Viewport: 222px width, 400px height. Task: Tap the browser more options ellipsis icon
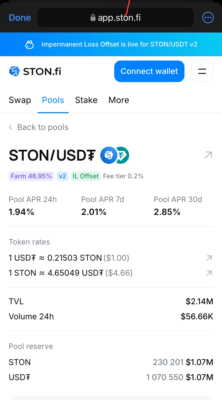(x=208, y=18)
